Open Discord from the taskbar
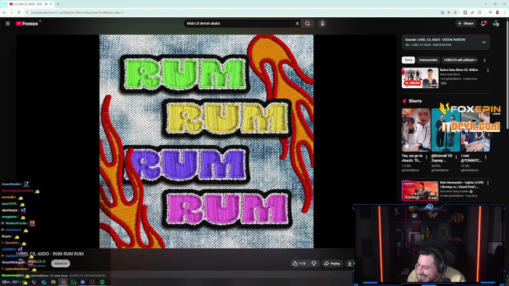 click(x=83, y=282)
